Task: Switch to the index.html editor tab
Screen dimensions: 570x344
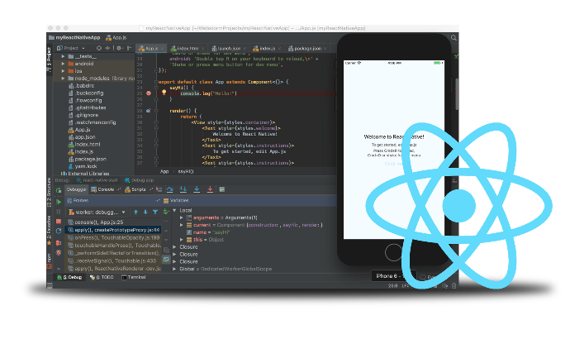Action: pyautogui.click(x=188, y=48)
